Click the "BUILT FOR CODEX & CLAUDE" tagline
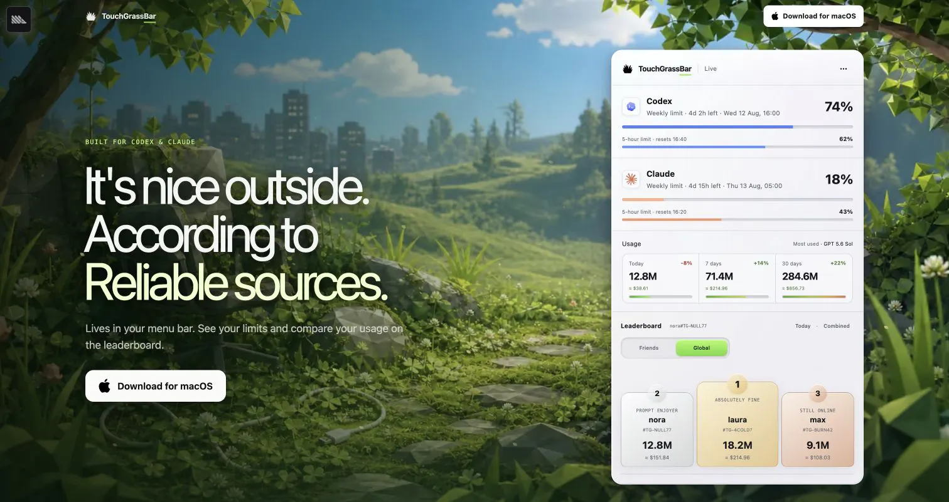 click(141, 142)
